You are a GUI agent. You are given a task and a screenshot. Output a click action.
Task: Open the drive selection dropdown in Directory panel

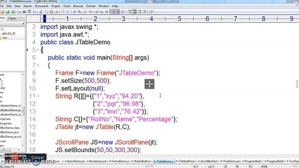click(x=23, y=24)
